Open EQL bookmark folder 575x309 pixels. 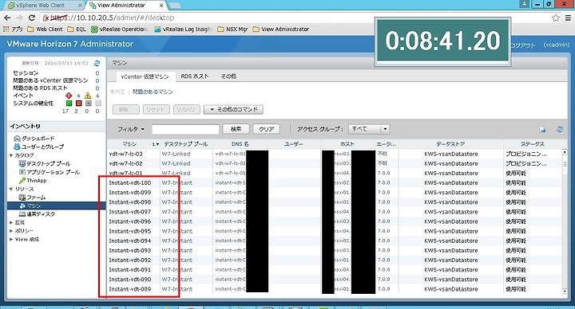pyautogui.click(x=77, y=29)
